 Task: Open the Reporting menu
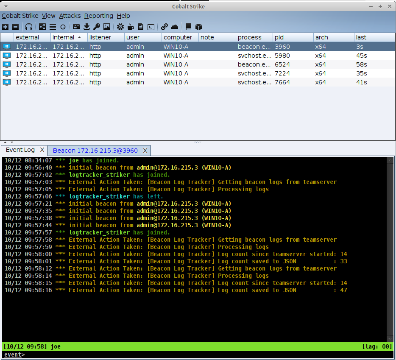[98, 16]
